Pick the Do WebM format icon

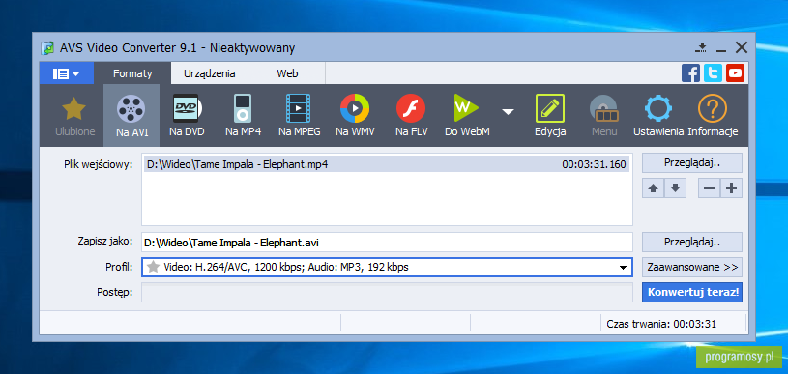pos(467,115)
